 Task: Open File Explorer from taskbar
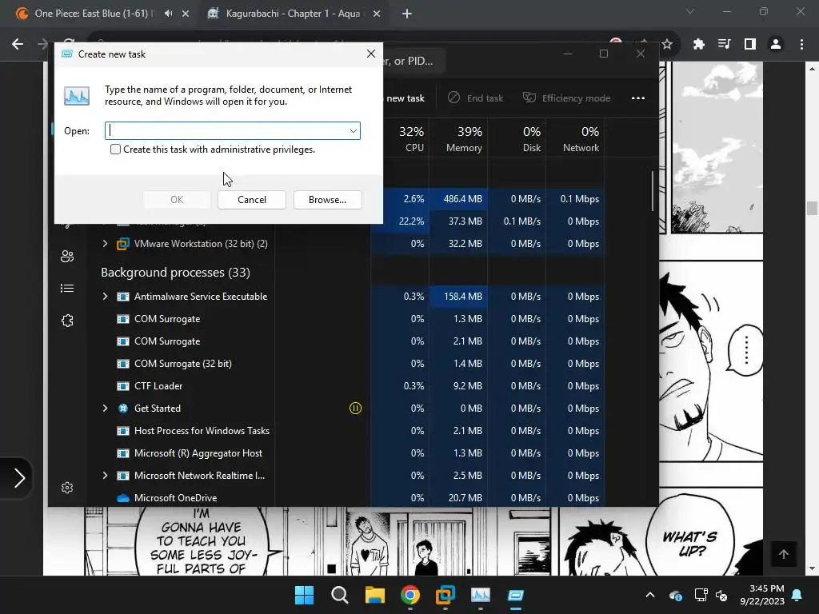(x=375, y=595)
